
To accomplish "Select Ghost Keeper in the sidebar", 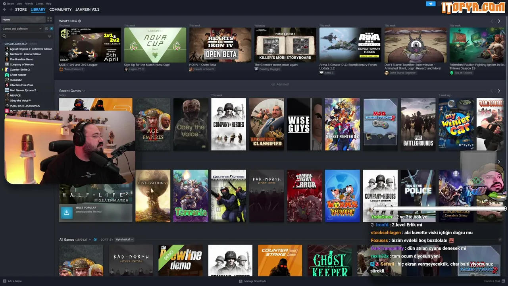I will [17, 75].
